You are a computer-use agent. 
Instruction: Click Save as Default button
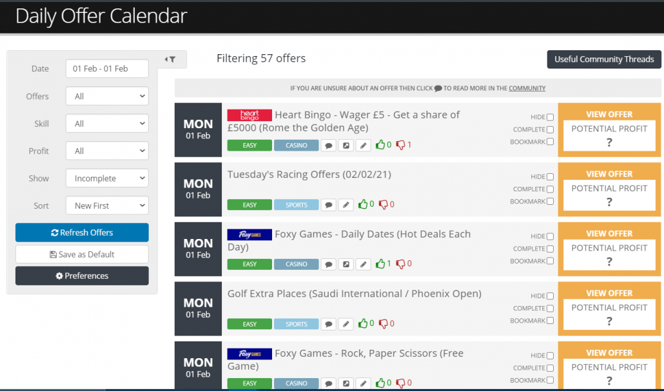[82, 254]
